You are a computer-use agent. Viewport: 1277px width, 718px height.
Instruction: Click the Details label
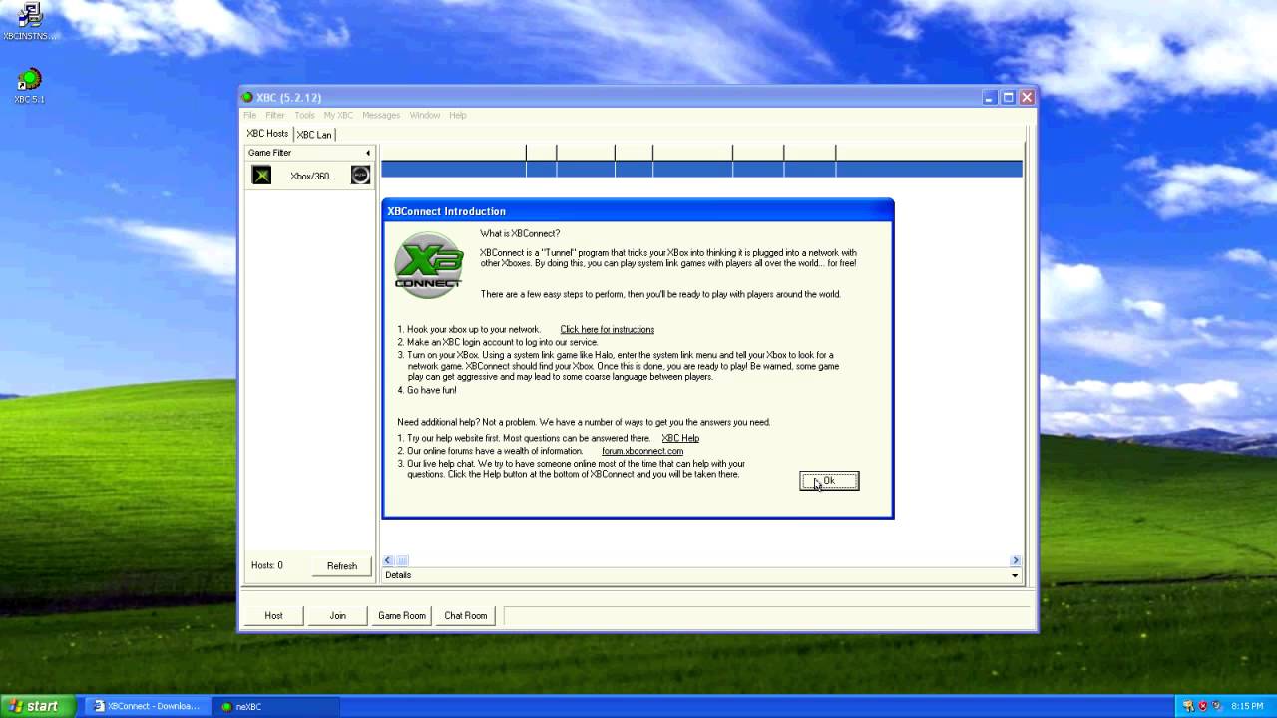click(398, 575)
